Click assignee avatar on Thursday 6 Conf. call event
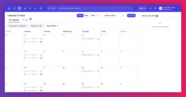Image resolution: width=186 pixels, height=97 pixels. (99, 55)
